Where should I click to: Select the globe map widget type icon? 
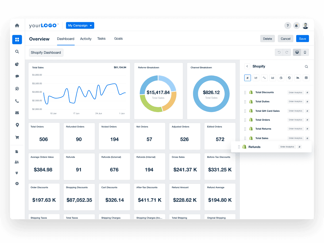(289, 78)
